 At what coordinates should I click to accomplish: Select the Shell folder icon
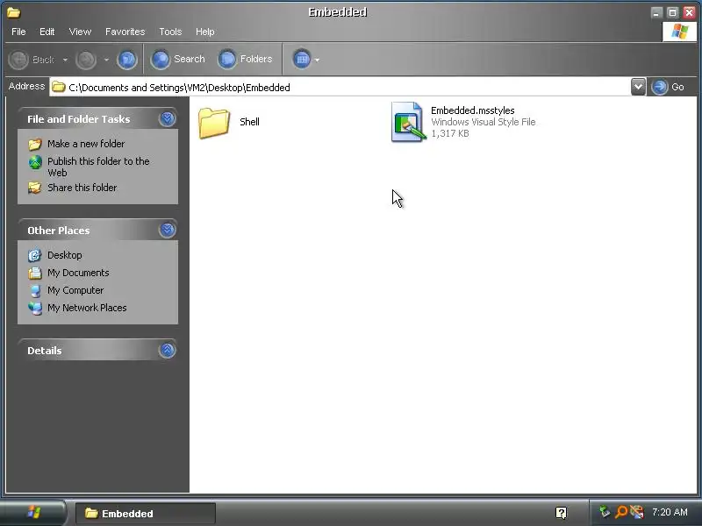click(214, 123)
